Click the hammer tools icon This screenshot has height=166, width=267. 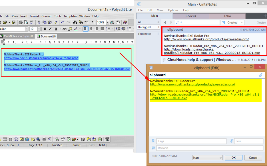click(107, 139)
